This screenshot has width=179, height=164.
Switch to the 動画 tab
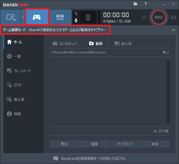[x=96, y=43]
